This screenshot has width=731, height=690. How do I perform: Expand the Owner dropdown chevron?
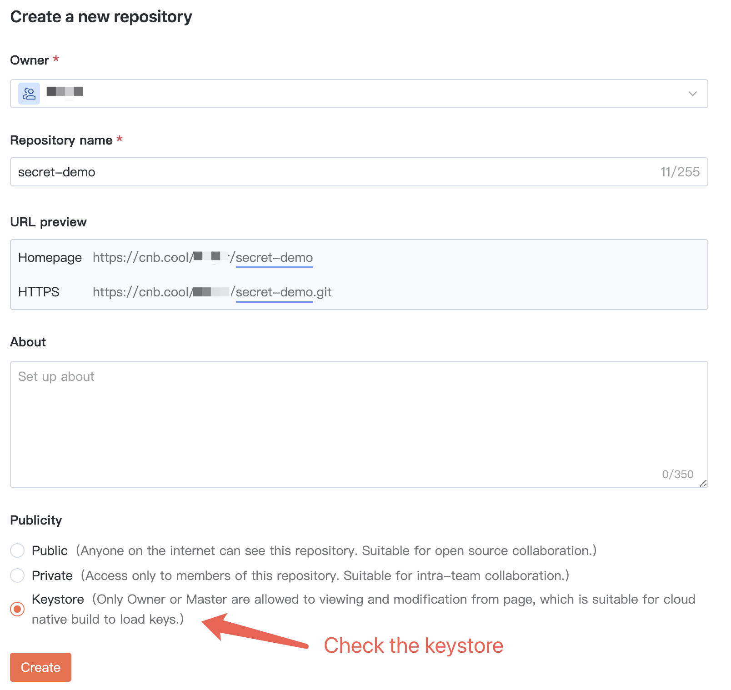(692, 94)
